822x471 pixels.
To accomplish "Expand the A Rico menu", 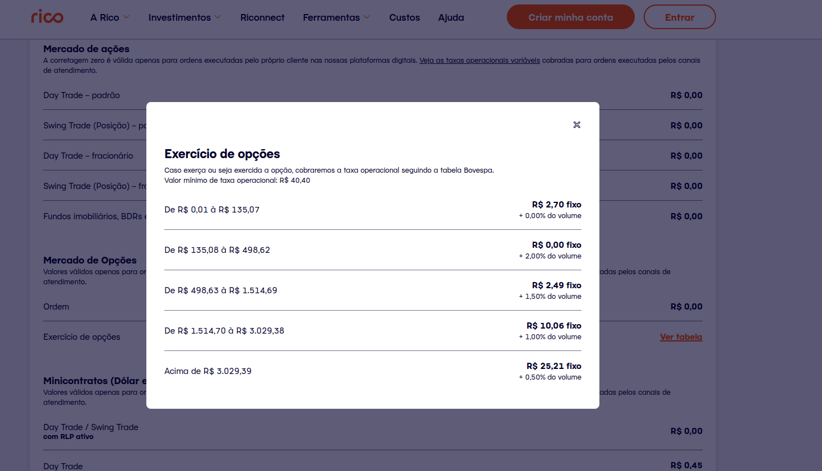I will tap(110, 17).
